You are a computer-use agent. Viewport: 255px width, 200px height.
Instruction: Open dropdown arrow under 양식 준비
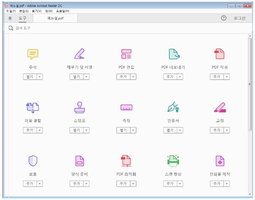point(86,184)
